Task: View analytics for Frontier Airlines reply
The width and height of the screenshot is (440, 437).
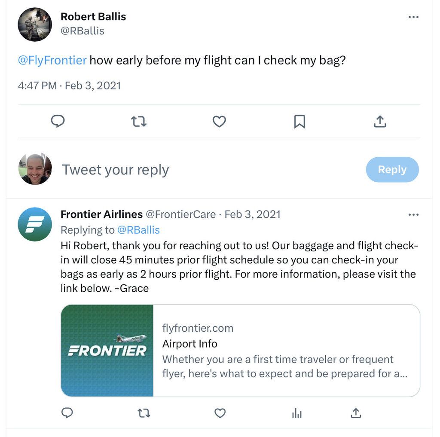Action: pyautogui.click(x=297, y=413)
